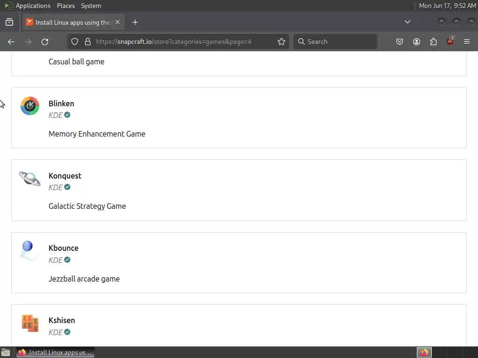Click the Blinken app icon
Viewport: 478px width, 358px height.
coord(30,106)
